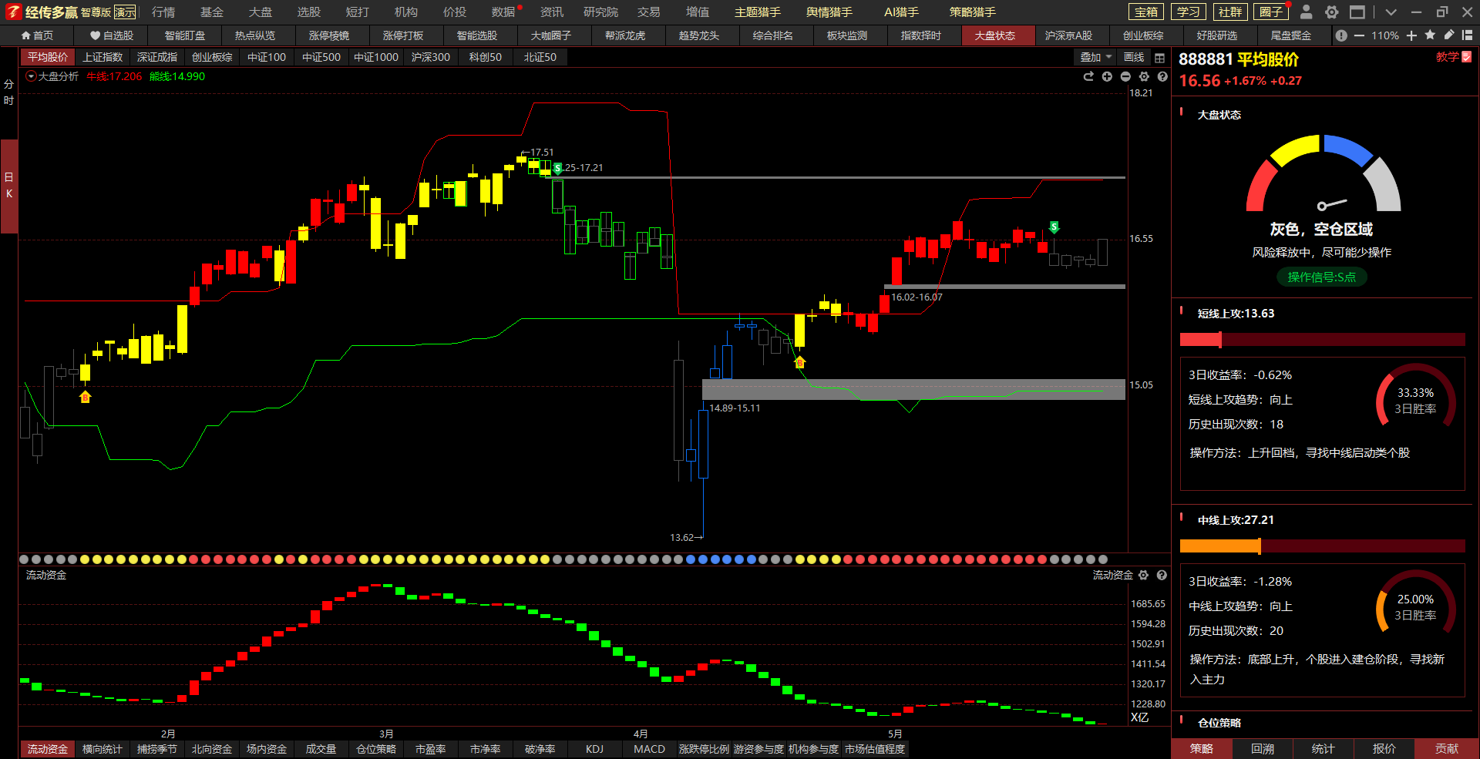Open main chart help question icon
This screenshot has height=759, width=1480.
pyautogui.click(x=1162, y=76)
